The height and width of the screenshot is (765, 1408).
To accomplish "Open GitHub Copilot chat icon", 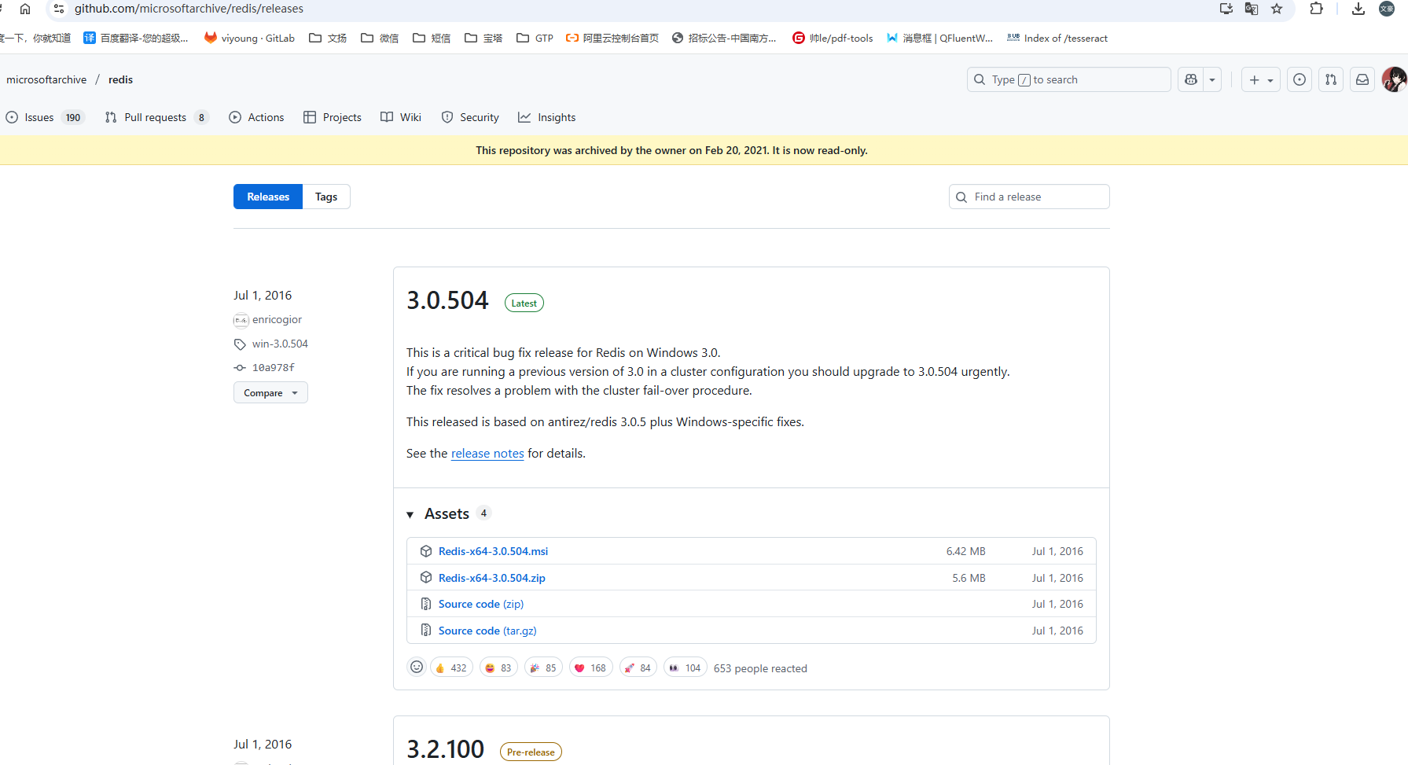I will (x=1191, y=79).
